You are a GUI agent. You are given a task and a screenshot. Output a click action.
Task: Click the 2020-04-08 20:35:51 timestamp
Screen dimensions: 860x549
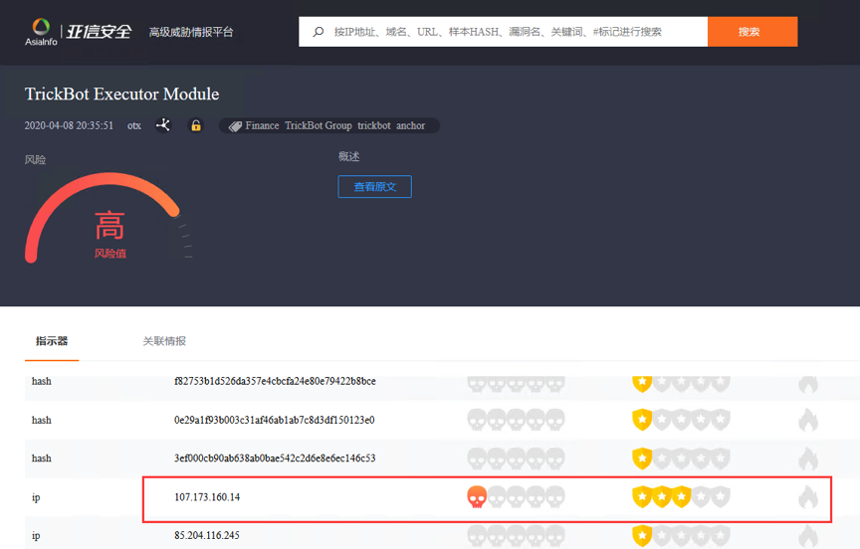(69, 125)
